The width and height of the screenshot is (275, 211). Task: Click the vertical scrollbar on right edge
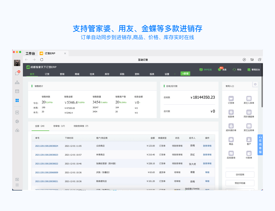pyautogui.click(x=262, y=85)
